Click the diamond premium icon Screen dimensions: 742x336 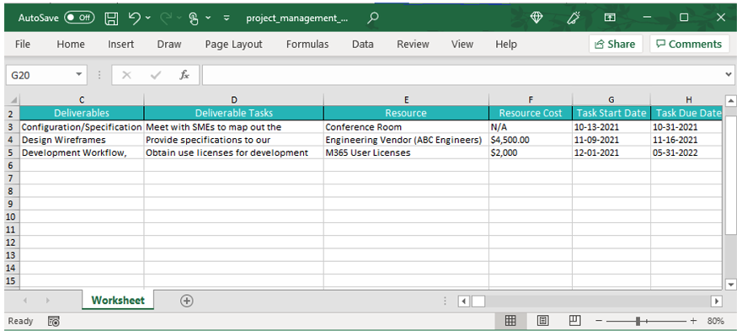pyautogui.click(x=536, y=18)
